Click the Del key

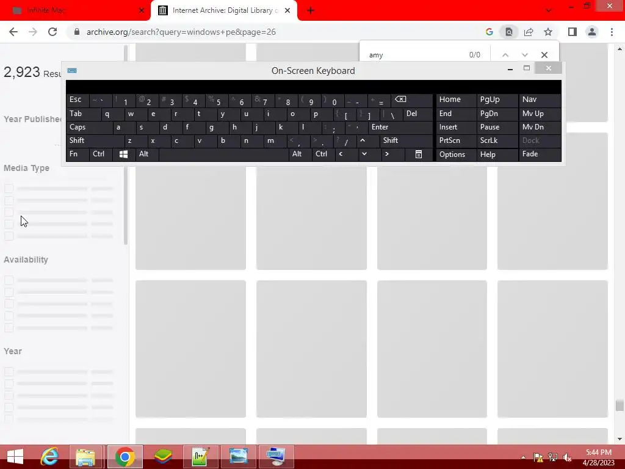417,114
